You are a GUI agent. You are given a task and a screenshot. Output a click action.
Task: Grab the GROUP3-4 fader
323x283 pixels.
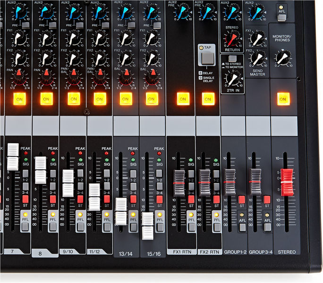(255, 182)
